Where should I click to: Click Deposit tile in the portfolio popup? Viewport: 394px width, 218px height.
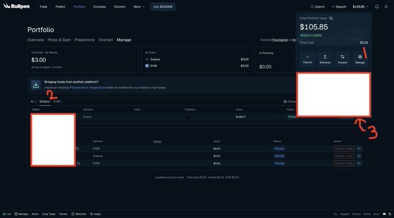click(307, 59)
